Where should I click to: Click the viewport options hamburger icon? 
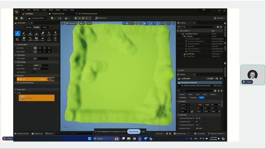(63, 23)
